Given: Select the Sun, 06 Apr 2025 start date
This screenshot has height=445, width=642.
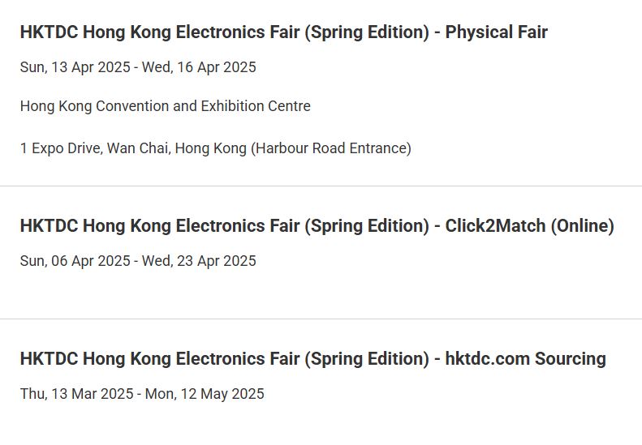Looking at the screenshot, I should click(x=75, y=261).
